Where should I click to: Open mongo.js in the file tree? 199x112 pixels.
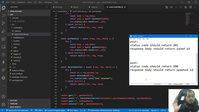click(29, 57)
